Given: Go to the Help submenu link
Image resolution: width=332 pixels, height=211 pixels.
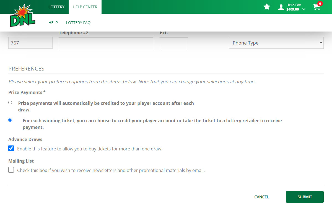Looking at the screenshot, I should point(53,23).
